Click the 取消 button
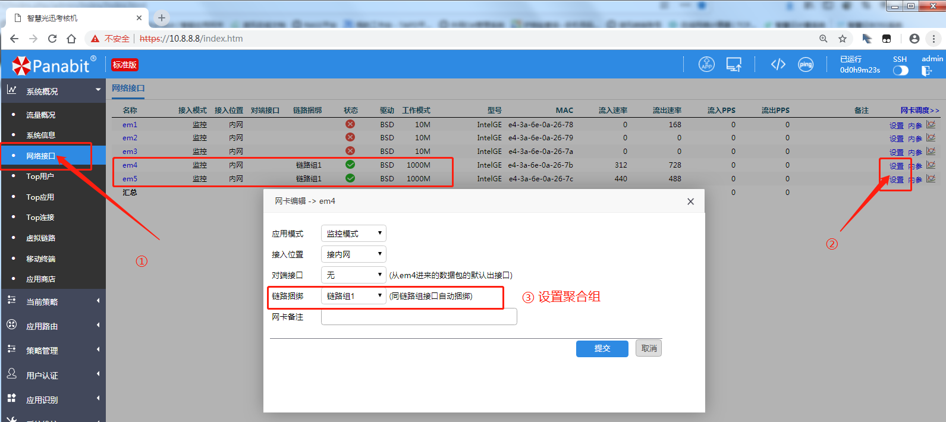The height and width of the screenshot is (422, 946). [649, 348]
